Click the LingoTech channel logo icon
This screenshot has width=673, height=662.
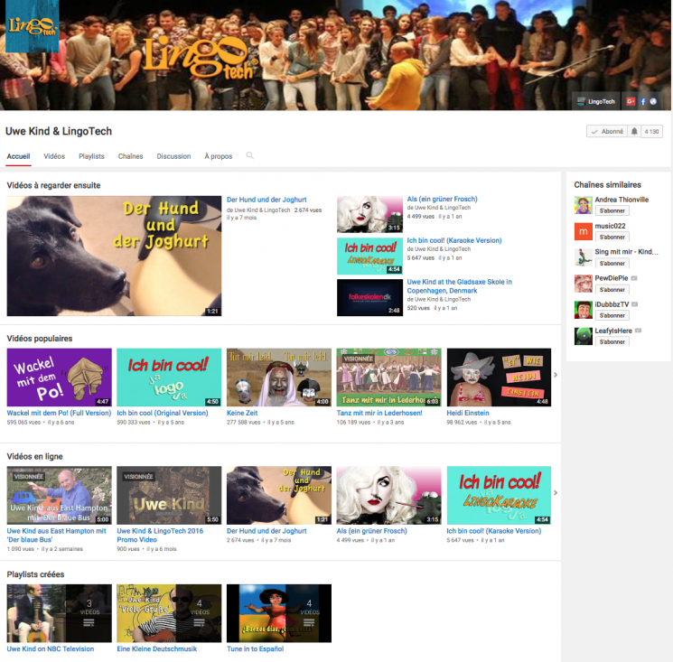[33, 26]
